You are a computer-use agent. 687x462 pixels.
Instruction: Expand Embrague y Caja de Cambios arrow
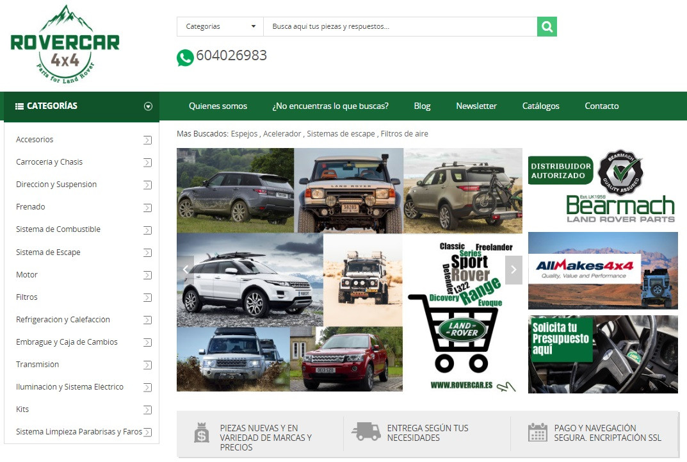pyautogui.click(x=148, y=343)
